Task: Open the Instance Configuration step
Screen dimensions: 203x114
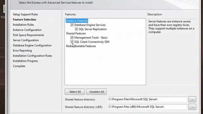Action: (27, 30)
